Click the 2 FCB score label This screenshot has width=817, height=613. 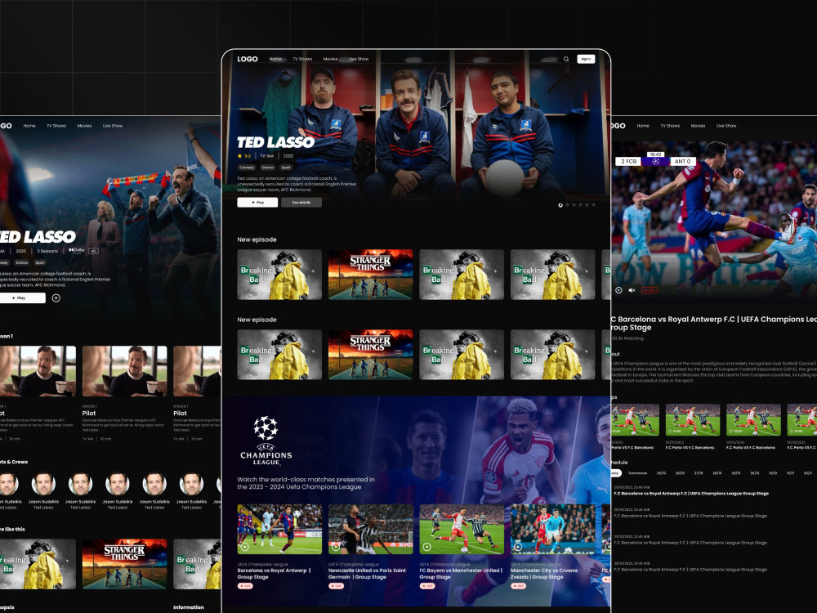(x=628, y=162)
